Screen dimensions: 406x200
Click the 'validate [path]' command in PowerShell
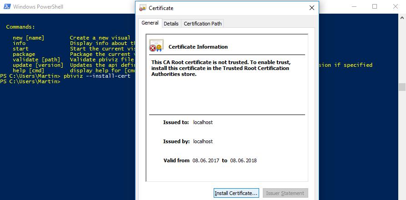point(36,60)
